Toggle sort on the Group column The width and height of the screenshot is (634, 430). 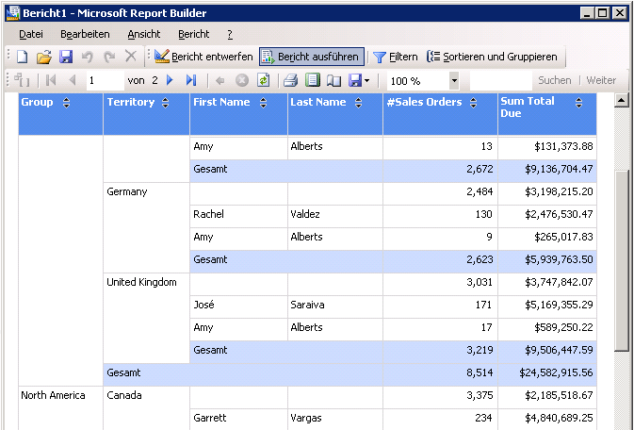(66, 103)
